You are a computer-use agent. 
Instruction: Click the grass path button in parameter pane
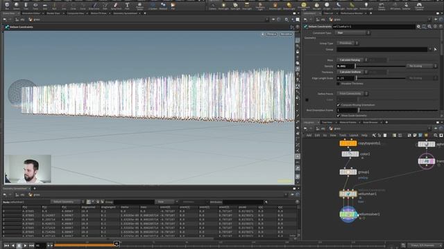[335, 19]
